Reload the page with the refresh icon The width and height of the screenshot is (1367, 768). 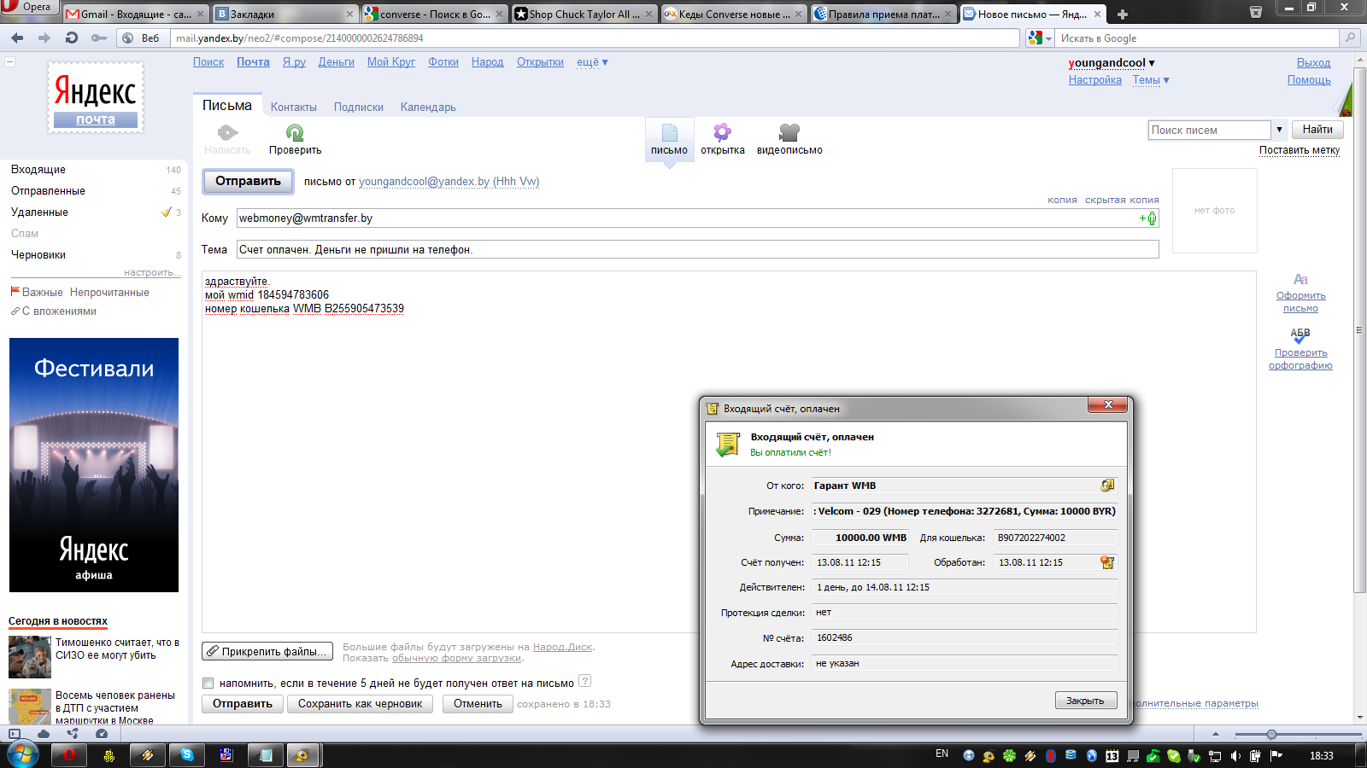tap(72, 38)
